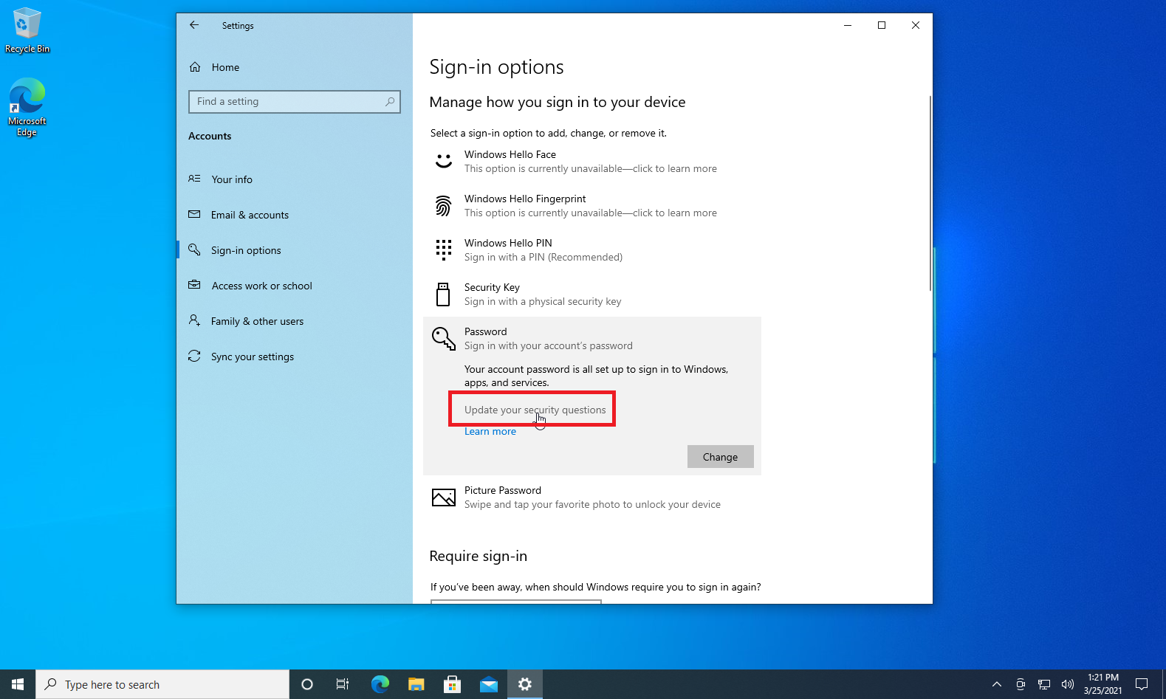1166x699 pixels.
Task: Open Family & other users page
Action: pos(294,321)
